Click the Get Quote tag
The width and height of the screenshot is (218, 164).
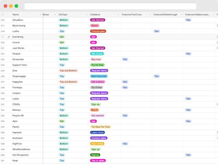[x=97, y=54]
